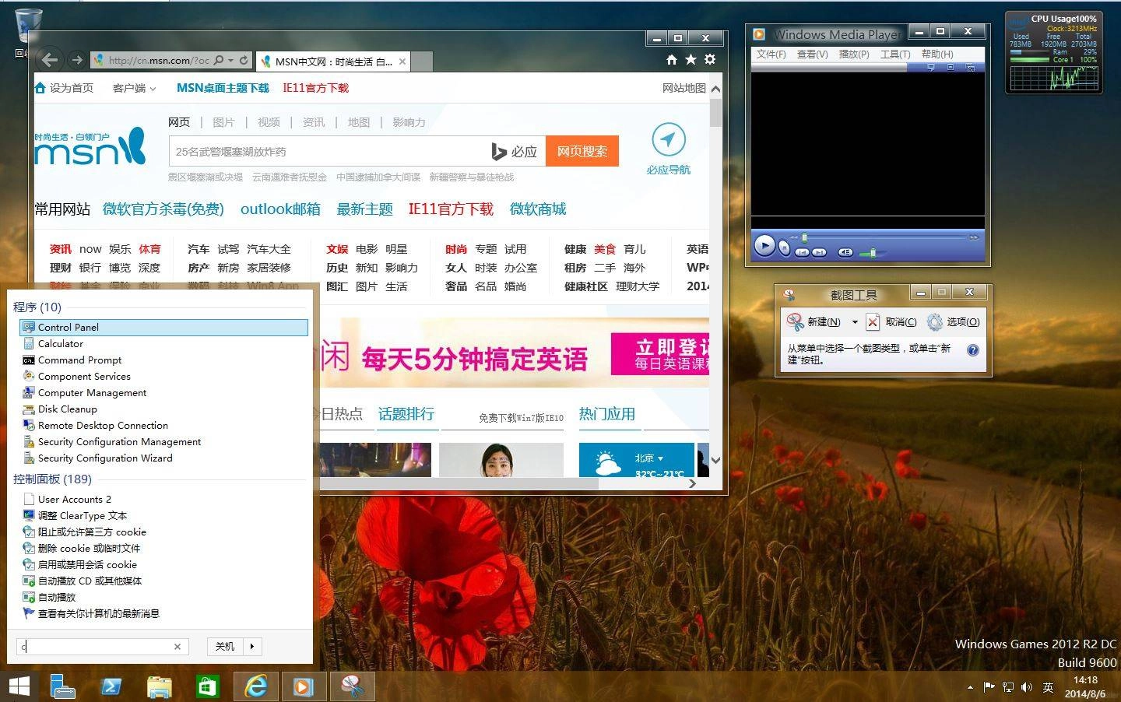Open outlook邮箱 link
1121x702 pixels.
pos(280,209)
